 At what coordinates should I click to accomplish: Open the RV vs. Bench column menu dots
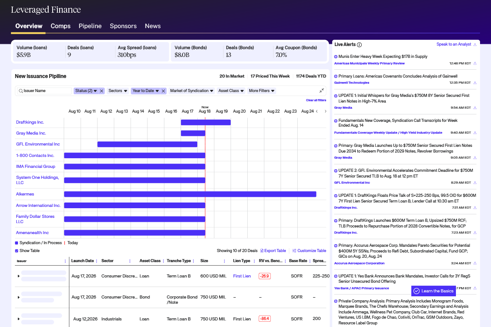click(x=285, y=261)
